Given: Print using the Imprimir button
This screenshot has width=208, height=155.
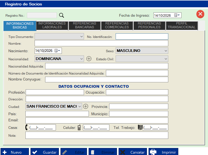Looking at the screenshot, I should pyautogui.click(x=163, y=152).
